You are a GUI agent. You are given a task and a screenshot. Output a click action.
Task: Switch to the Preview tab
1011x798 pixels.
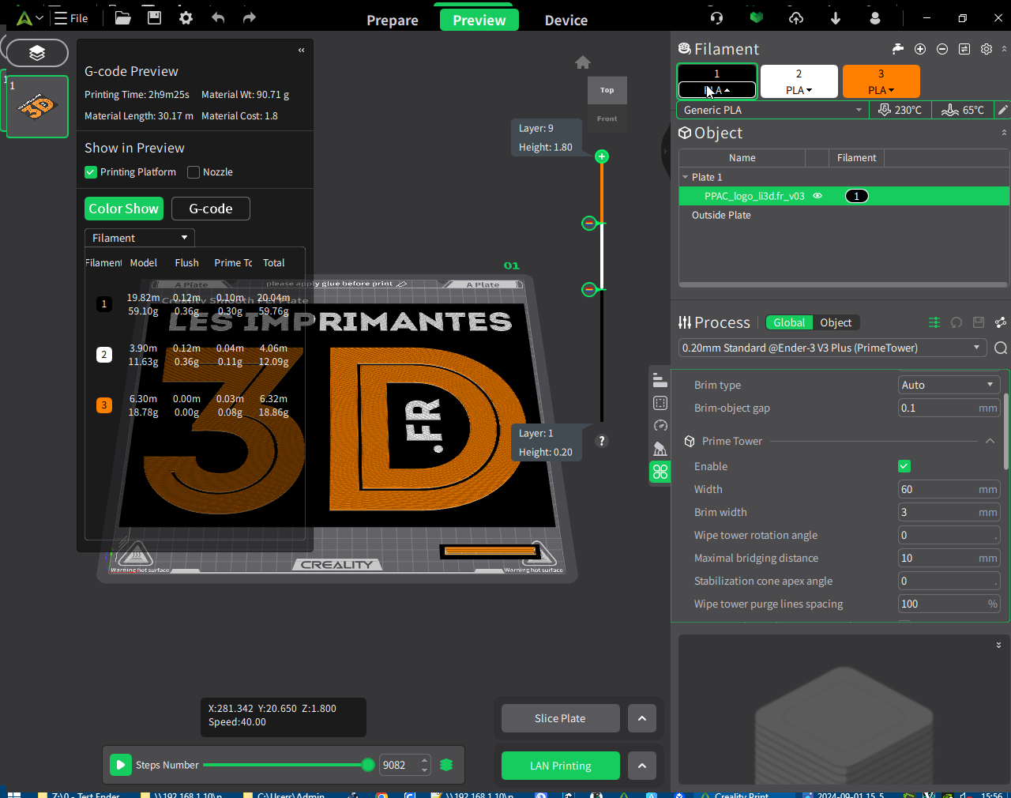pos(479,21)
